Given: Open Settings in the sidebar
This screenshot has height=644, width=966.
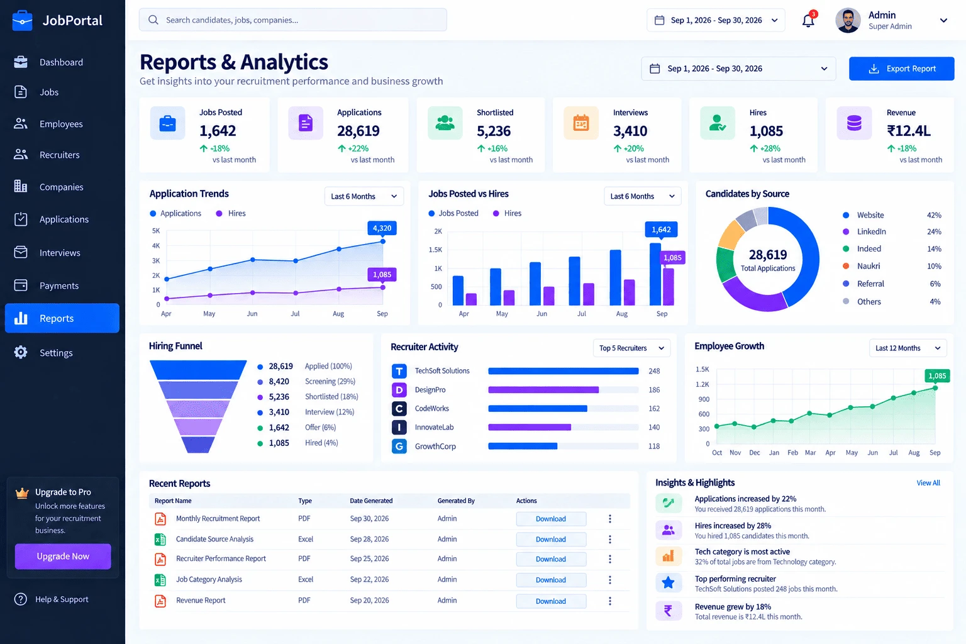Looking at the screenshot, I should tap(62, 353).
